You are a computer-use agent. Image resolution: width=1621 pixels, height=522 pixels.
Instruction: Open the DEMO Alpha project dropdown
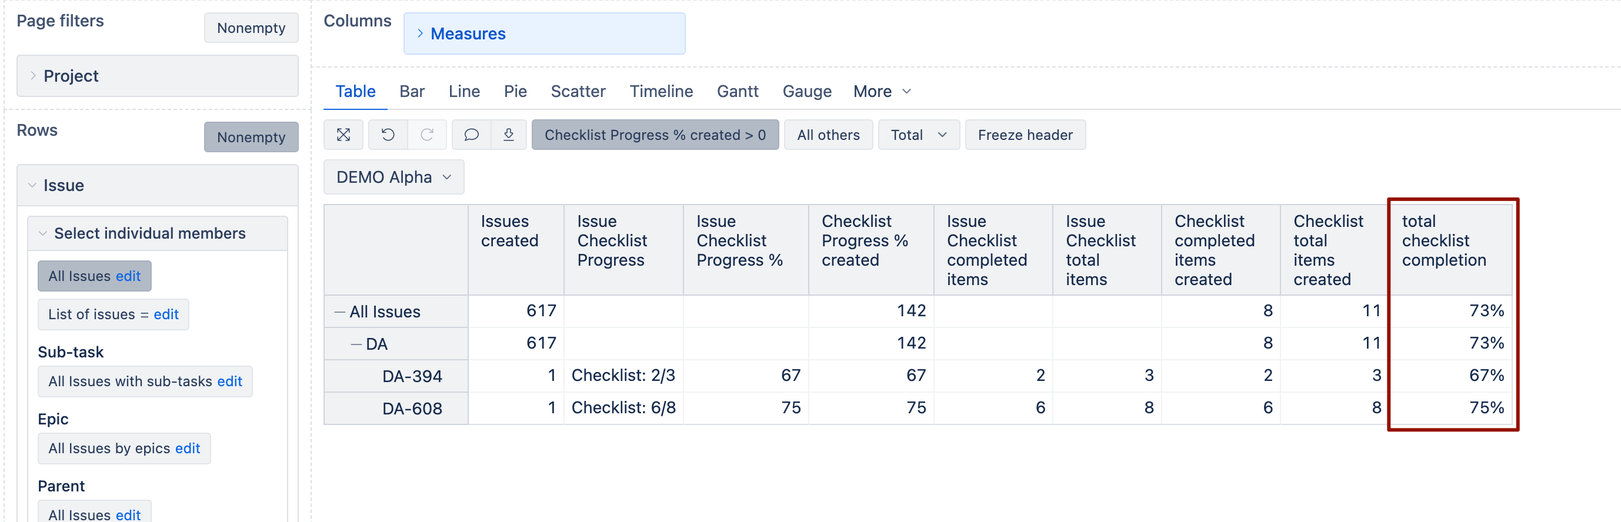point(394,177)
